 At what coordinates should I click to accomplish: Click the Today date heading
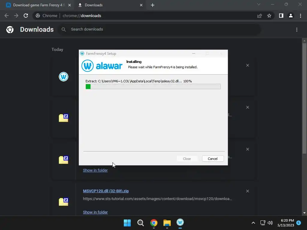(x=57, y=49)
